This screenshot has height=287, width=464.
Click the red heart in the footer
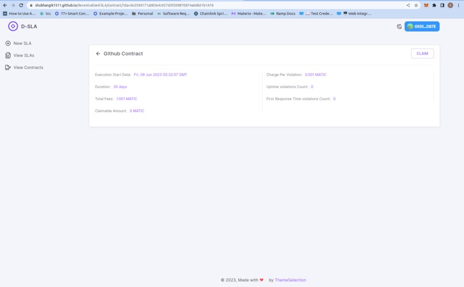click(261, 280)
